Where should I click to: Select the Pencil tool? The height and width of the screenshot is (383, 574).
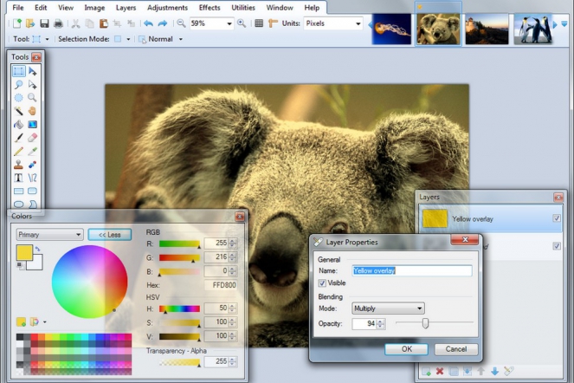(19, 151)
